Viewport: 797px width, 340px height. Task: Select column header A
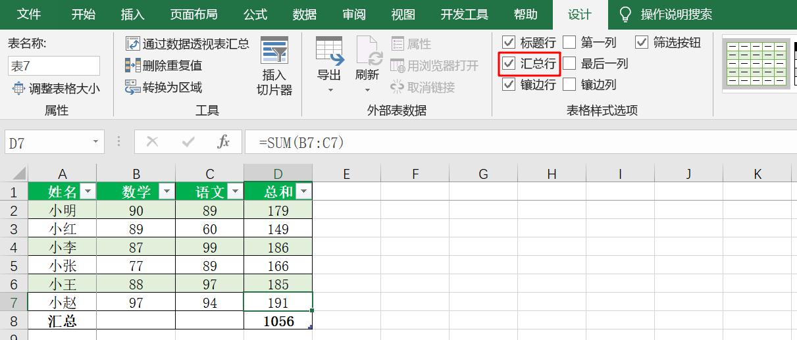[x=63, y=174]
